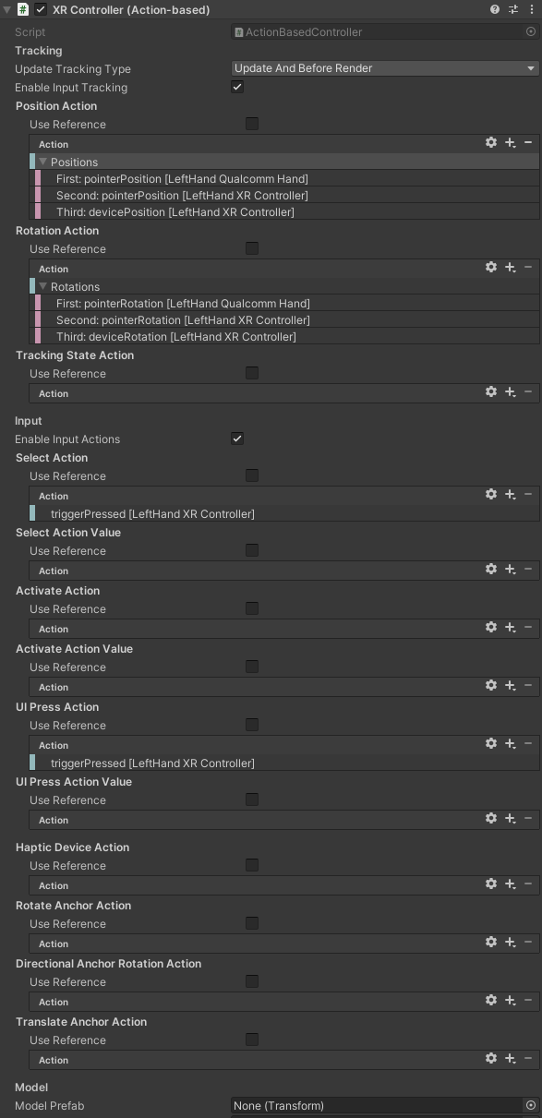Viewport: 542px width, 1118px height.
Task: Open Update Tracking Type dropdown
Action: point(385,68)
